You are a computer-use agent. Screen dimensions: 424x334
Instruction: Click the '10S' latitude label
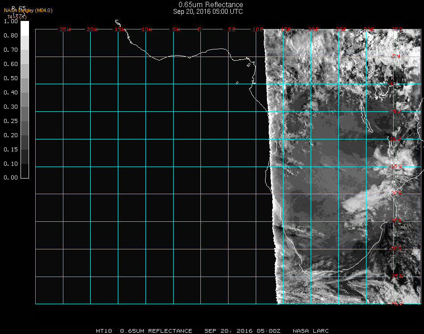click(x=395, y=138)
